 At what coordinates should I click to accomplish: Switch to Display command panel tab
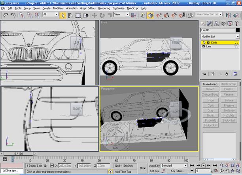[230, 24]
